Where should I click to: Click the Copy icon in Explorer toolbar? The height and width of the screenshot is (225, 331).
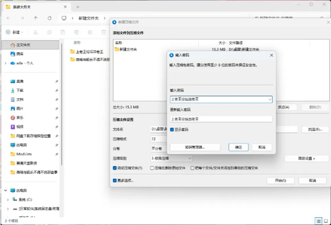point(49,32)
